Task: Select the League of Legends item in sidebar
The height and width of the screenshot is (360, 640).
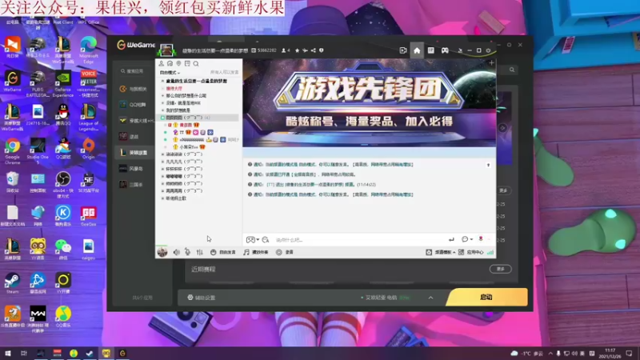Action: [x=134, y=153]
